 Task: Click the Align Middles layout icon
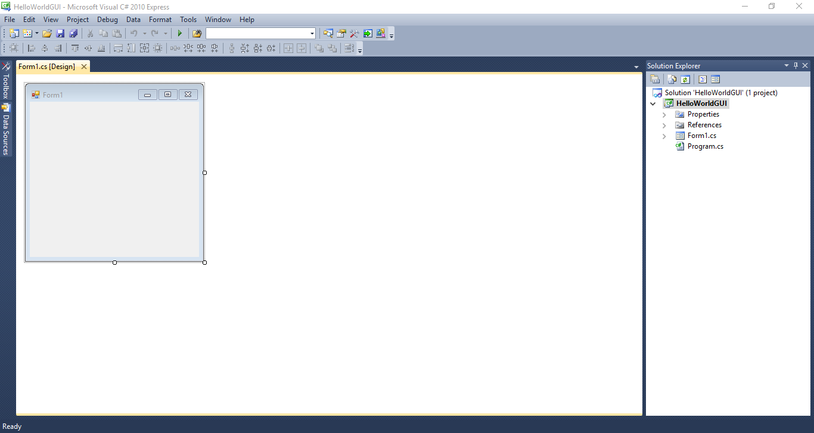click(x=88, y=48)
